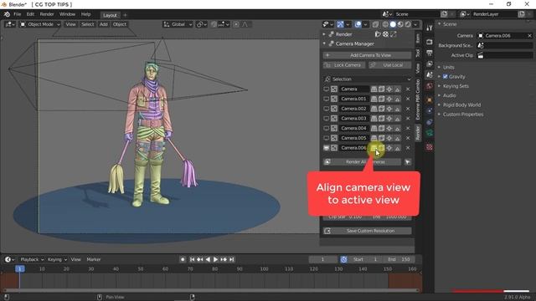Viewport: 536px width, 301px height.
Task: Open Output properties tab icon
Action: point(430,53)
